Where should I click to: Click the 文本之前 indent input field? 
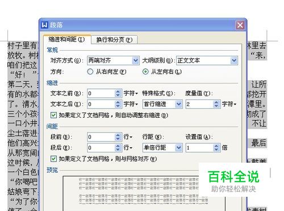pos(101,93)
